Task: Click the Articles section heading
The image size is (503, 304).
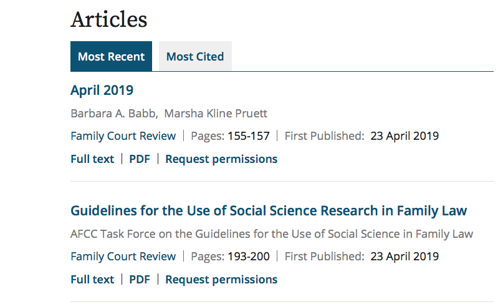Action: pyautogui.click(x=109, y=19)
